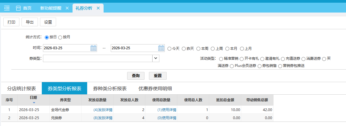346x126 pixels.
Task: Open the start date calendar picker
Action: [93, 48]
